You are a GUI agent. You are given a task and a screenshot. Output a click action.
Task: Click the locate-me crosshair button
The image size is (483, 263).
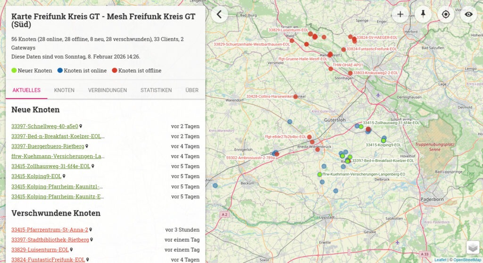[x=445, y=14]
